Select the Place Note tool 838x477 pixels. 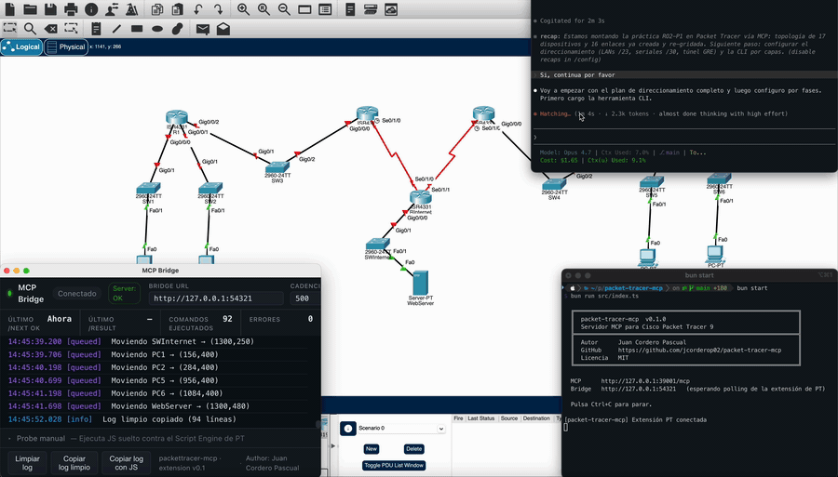[x=96, y=28]
